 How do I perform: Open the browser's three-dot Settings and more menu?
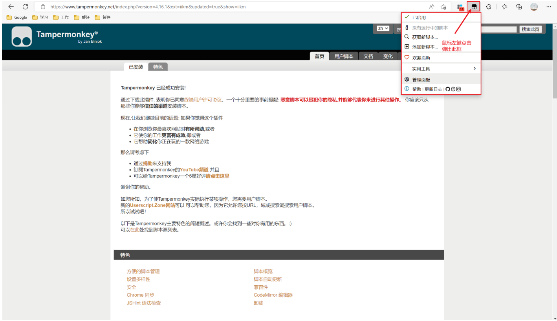pyautogui.click(x=549, y=7)
